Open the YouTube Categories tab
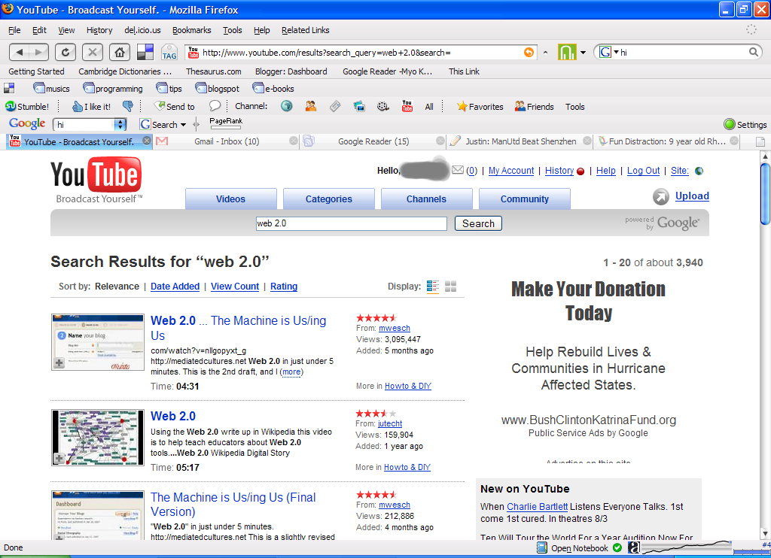Screen dimensions: 771x558 pos(329,199)
